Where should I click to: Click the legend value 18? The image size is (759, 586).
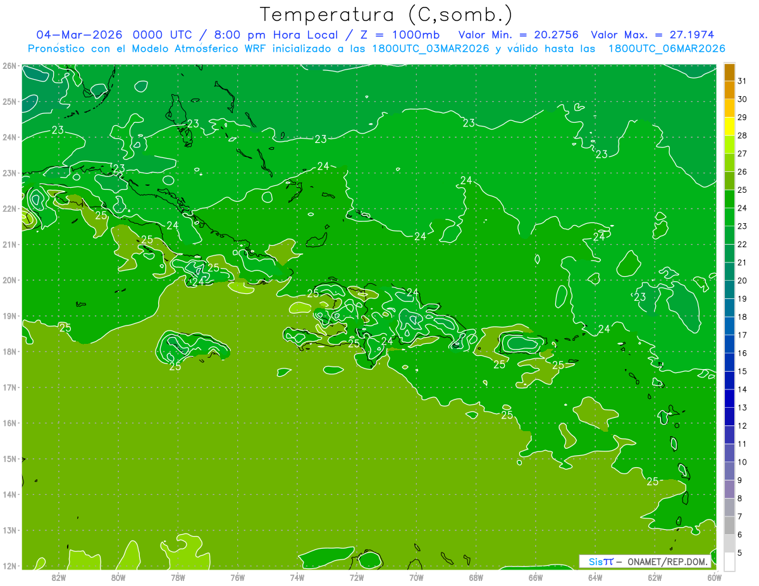coord(742,317)
